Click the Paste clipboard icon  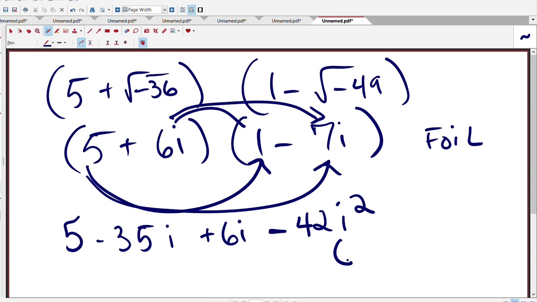pyautogui.click(x=53, y=10)
